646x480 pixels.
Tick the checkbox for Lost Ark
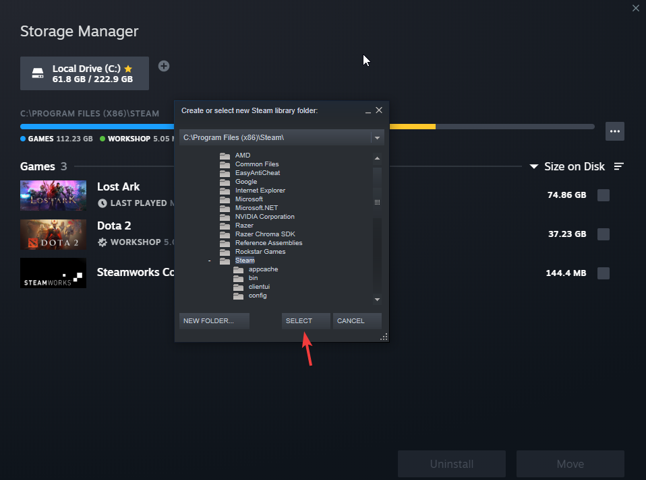(603, 195)
